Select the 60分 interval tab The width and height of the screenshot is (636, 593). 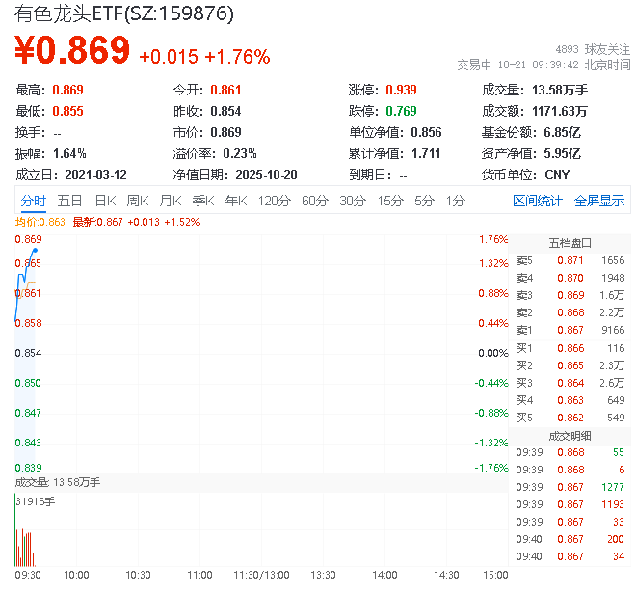point(315,201)
